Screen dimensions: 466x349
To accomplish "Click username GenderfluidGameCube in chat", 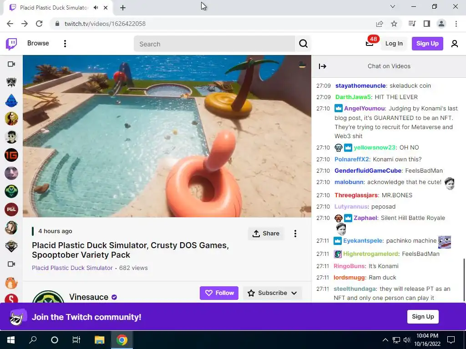I will tap(368, 171).
